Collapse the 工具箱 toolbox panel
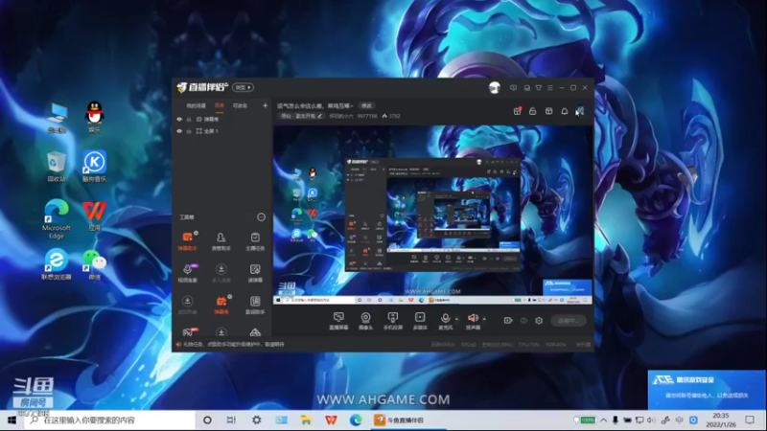 coord(261,217)
